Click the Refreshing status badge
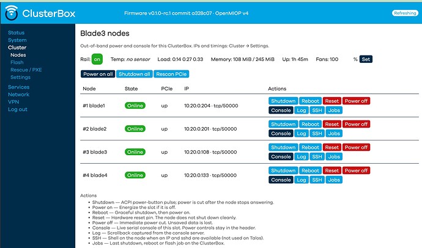The height and width of the screenshot is (248, 422). point(405,13)
